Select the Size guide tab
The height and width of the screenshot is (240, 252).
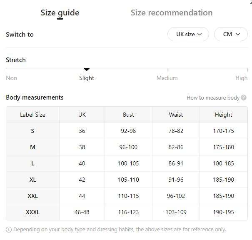pyautogui.click(x=60, y=13)
